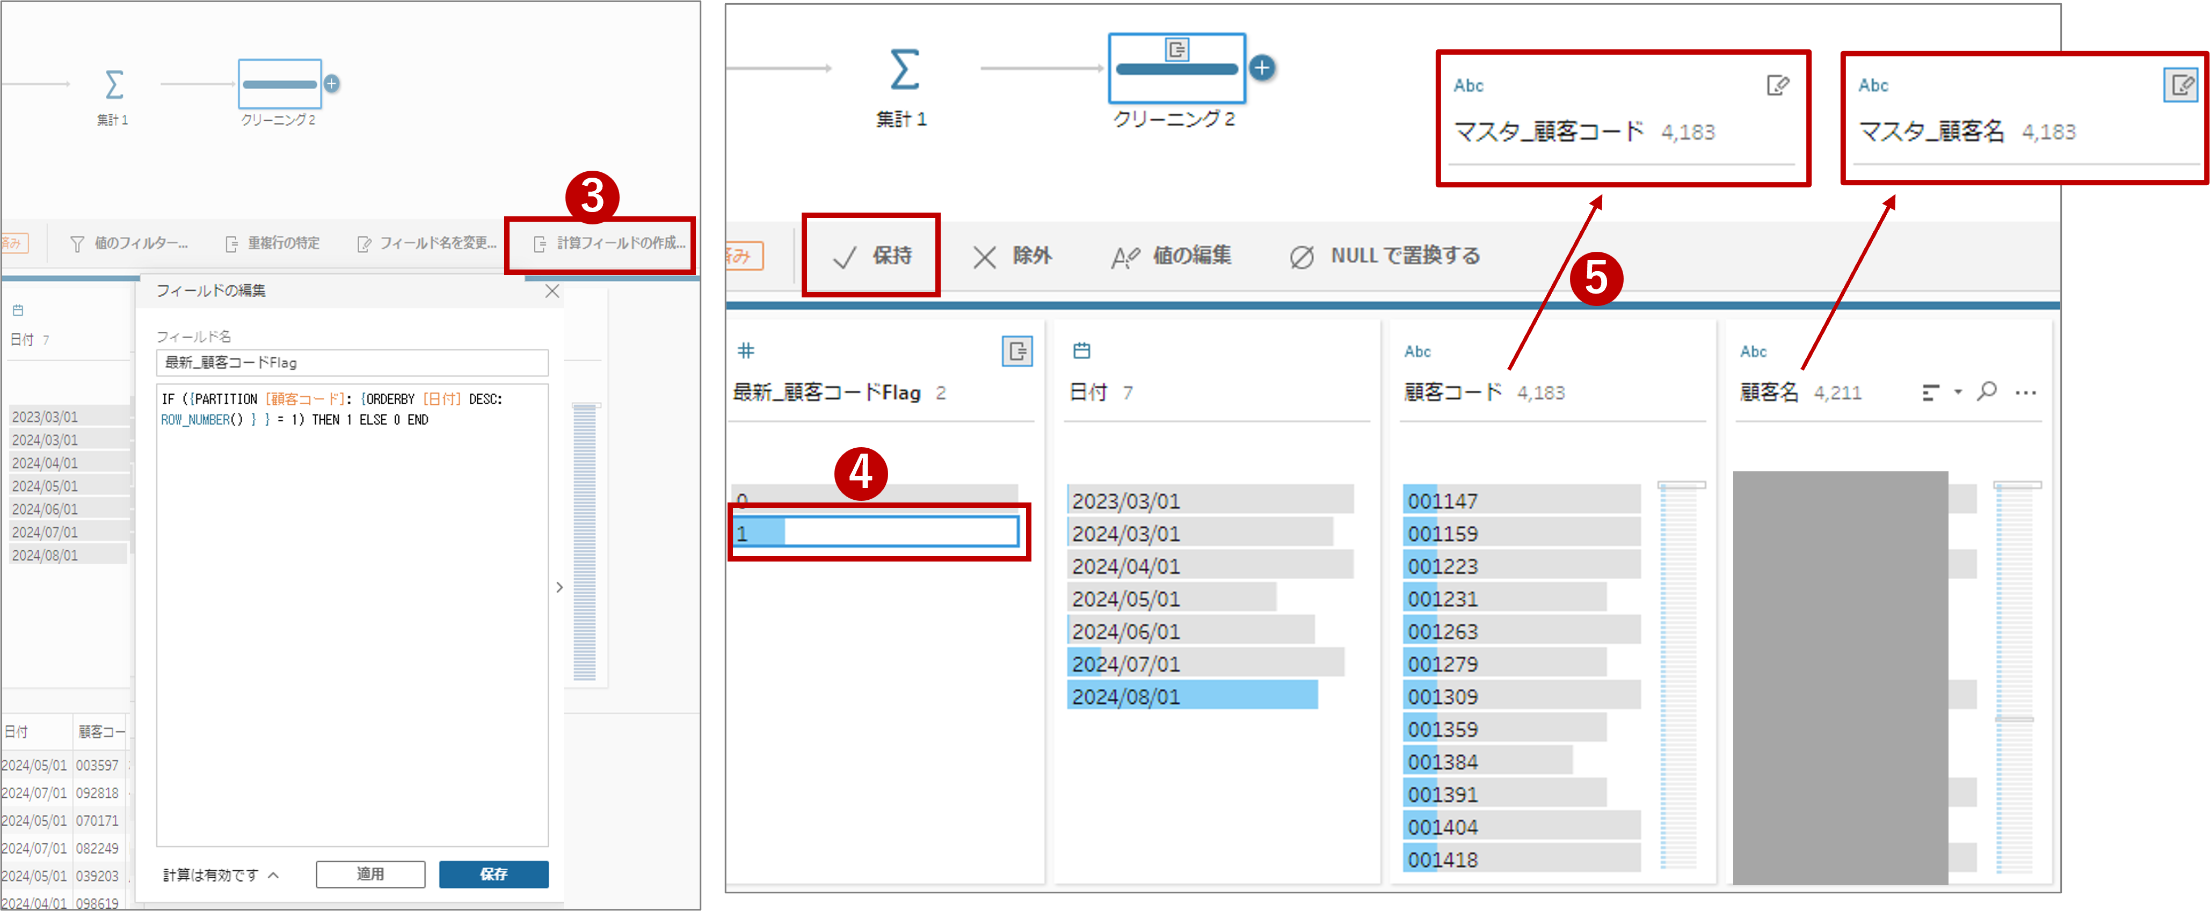This screenshot has width=2210, height=911.
Task: Click フィールド名を変更 in toolbar
Action: coord(426,244)
